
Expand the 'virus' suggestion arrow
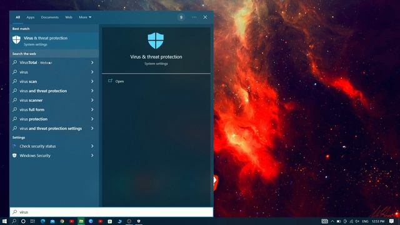92,72
